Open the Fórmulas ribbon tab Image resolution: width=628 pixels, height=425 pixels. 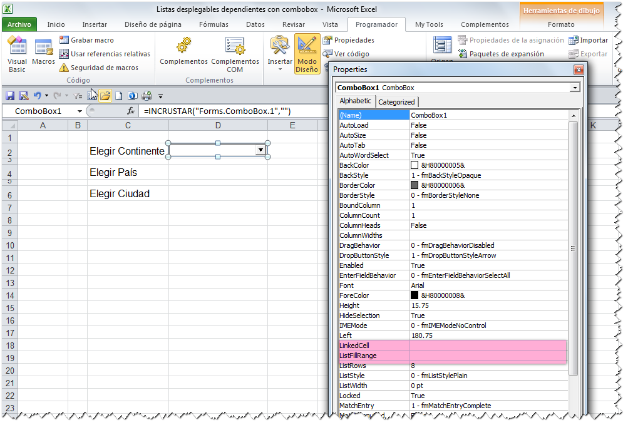[x=214, y=24]
